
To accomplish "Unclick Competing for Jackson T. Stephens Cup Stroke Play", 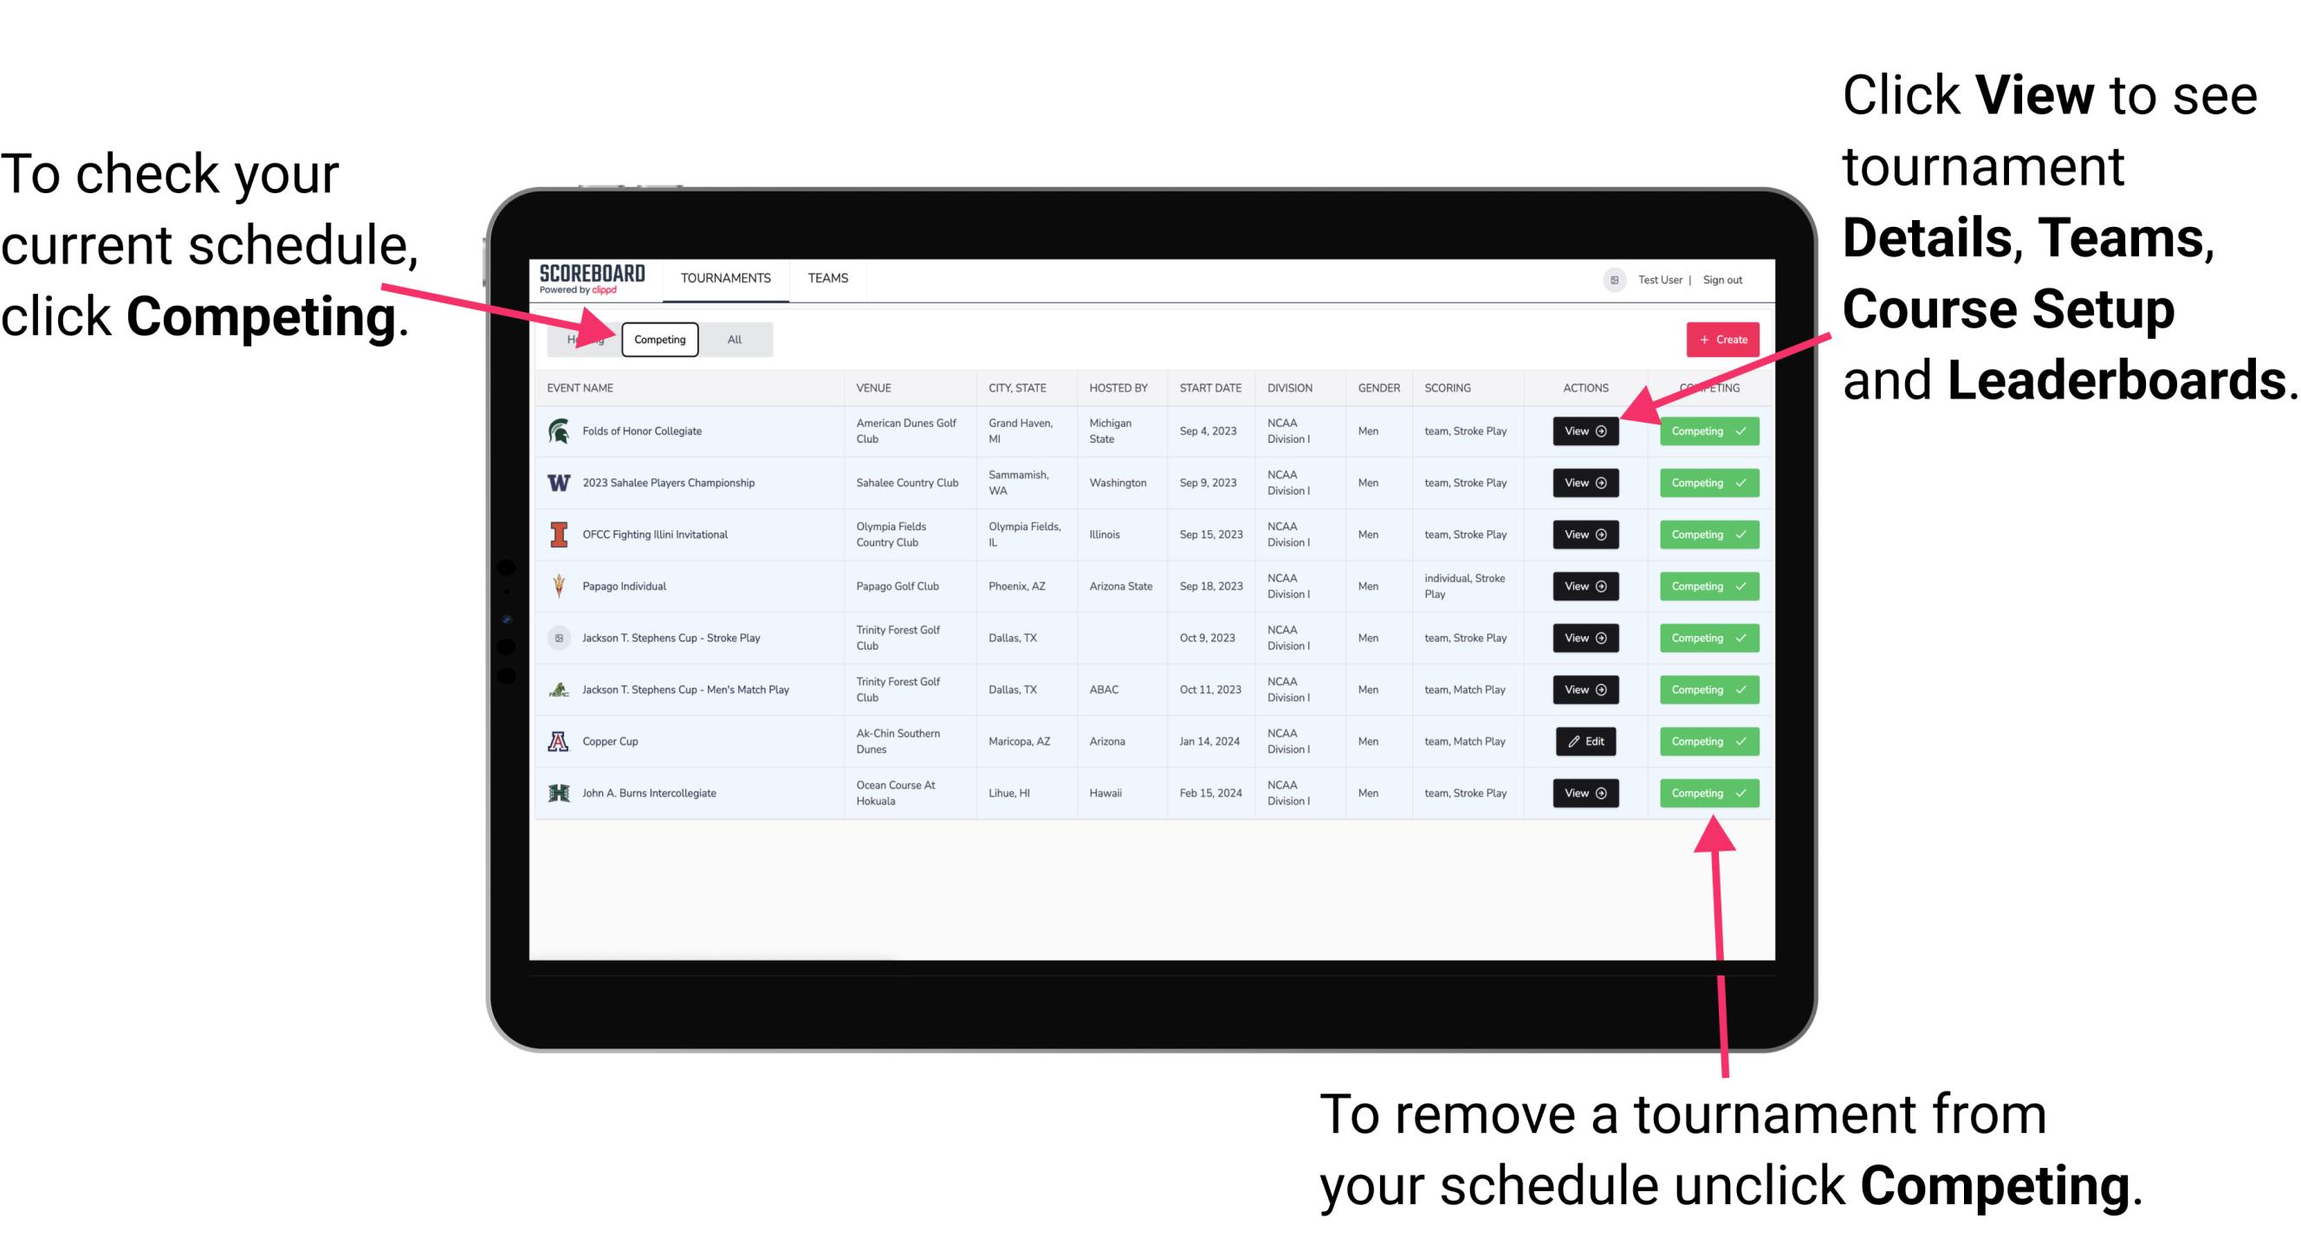I will pos(1703,638).
